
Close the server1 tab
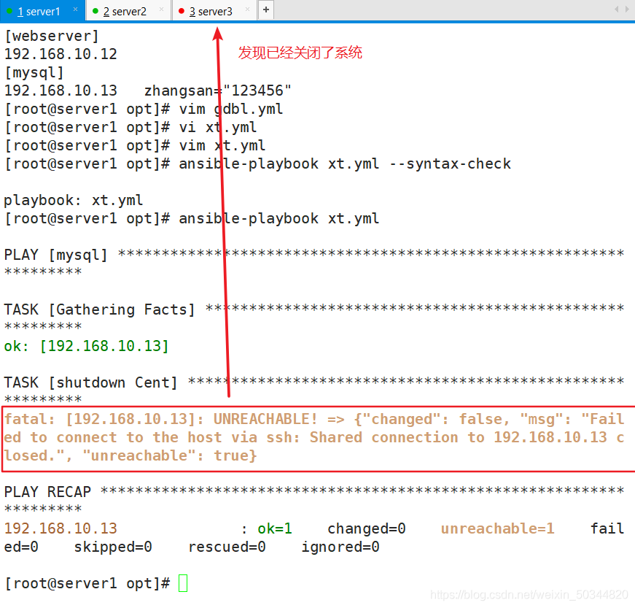[75, 9]
